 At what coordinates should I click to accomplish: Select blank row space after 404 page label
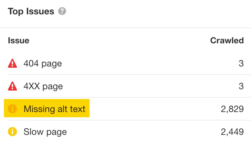coord(150,63)
